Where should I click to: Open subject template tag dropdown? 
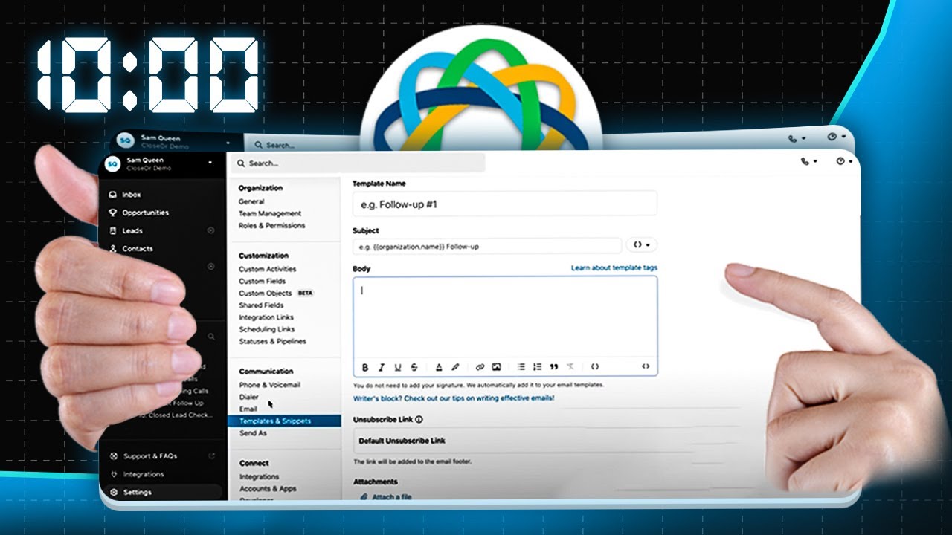pos(642,244)
